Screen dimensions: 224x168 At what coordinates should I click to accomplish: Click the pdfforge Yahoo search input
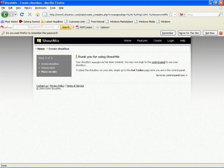pos(35,27)
